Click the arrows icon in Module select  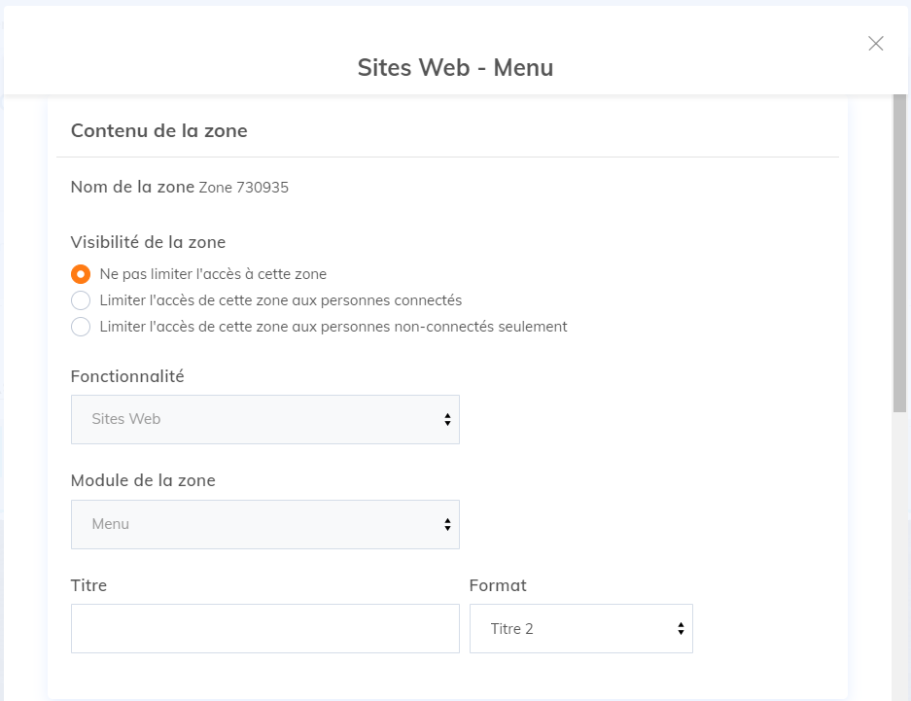[x=447, y=524]
